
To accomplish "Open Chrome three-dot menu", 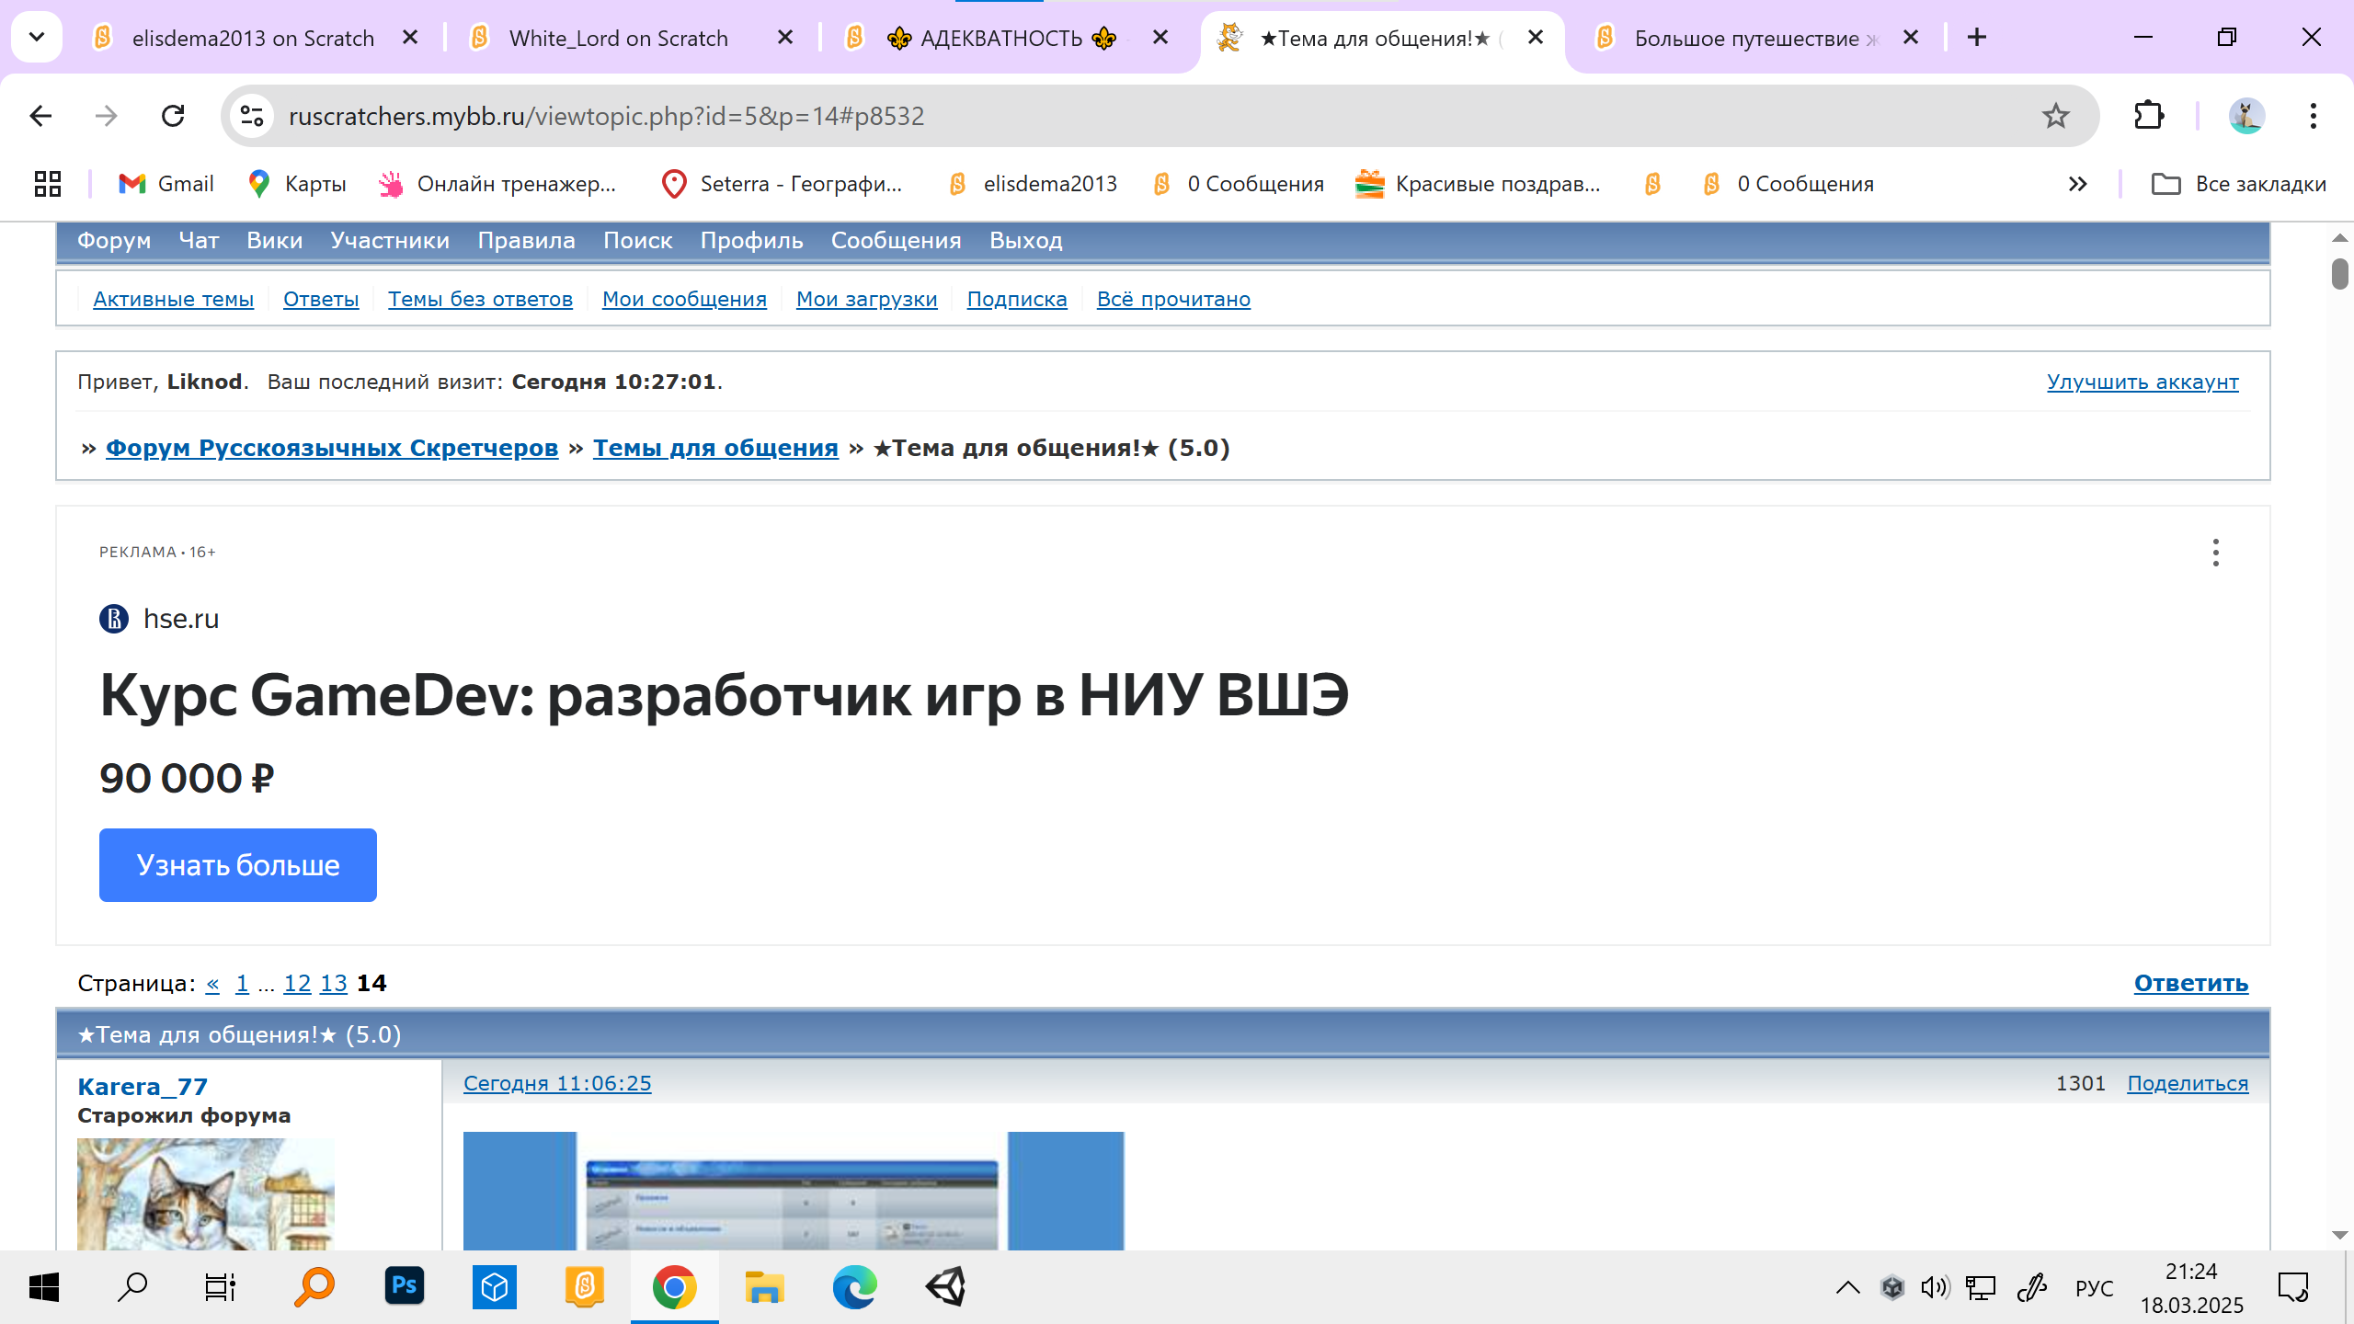I will [x=2313, y=116].
